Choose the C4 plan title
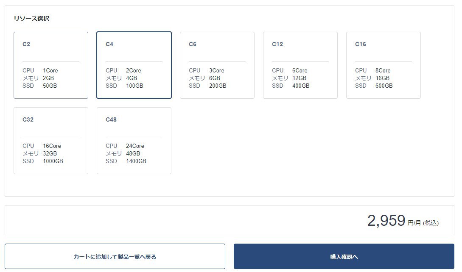 click(109, 44)
